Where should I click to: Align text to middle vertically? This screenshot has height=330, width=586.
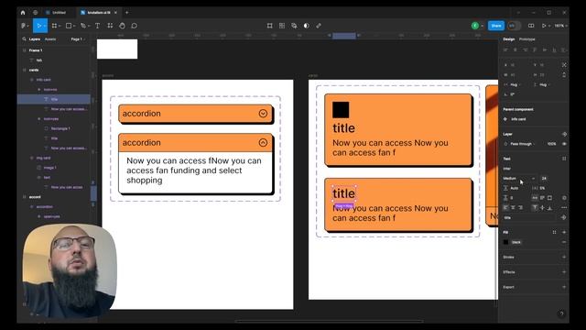(x=542, y=208)
